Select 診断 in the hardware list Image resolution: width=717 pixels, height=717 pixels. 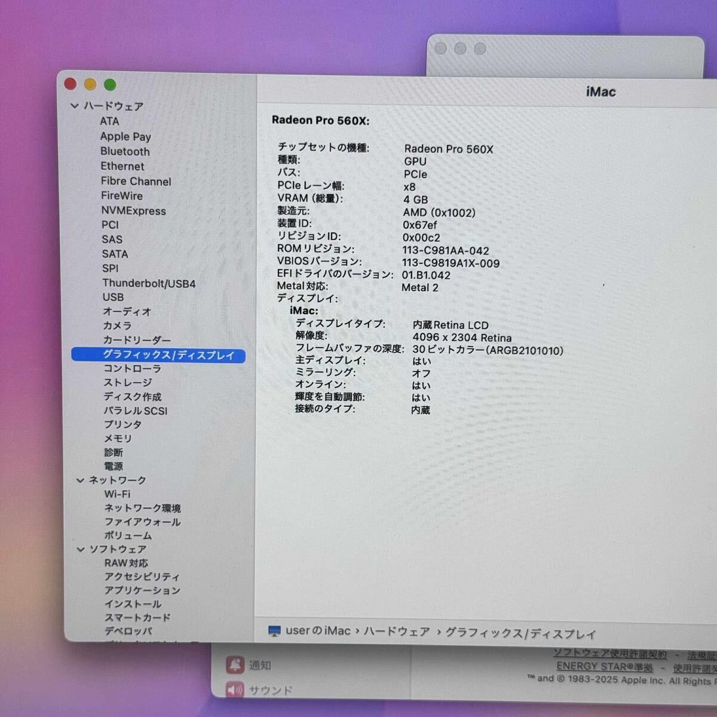tap(114, 453)
